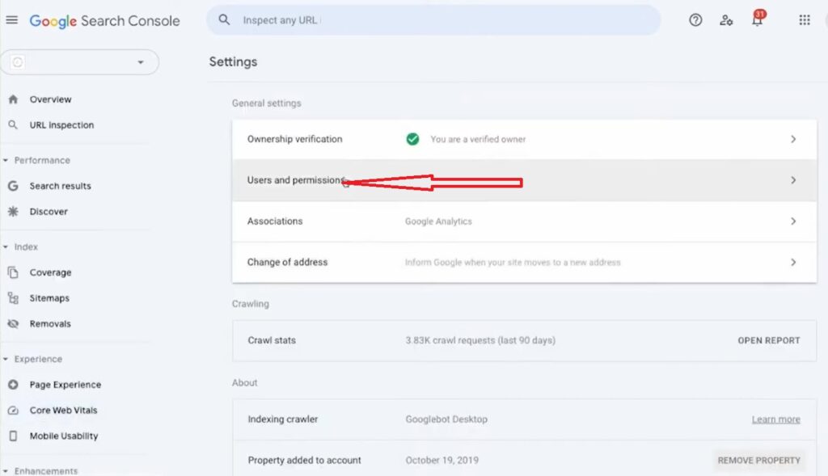Click the Learn more link
The image size is (828, 476).
coord(775,419)
